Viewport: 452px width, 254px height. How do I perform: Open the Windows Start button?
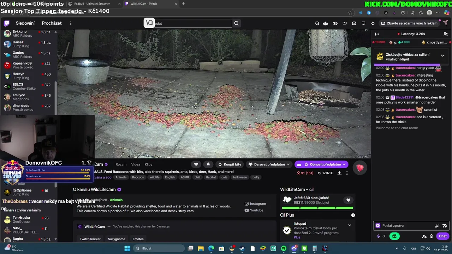(x=127, y=248)
